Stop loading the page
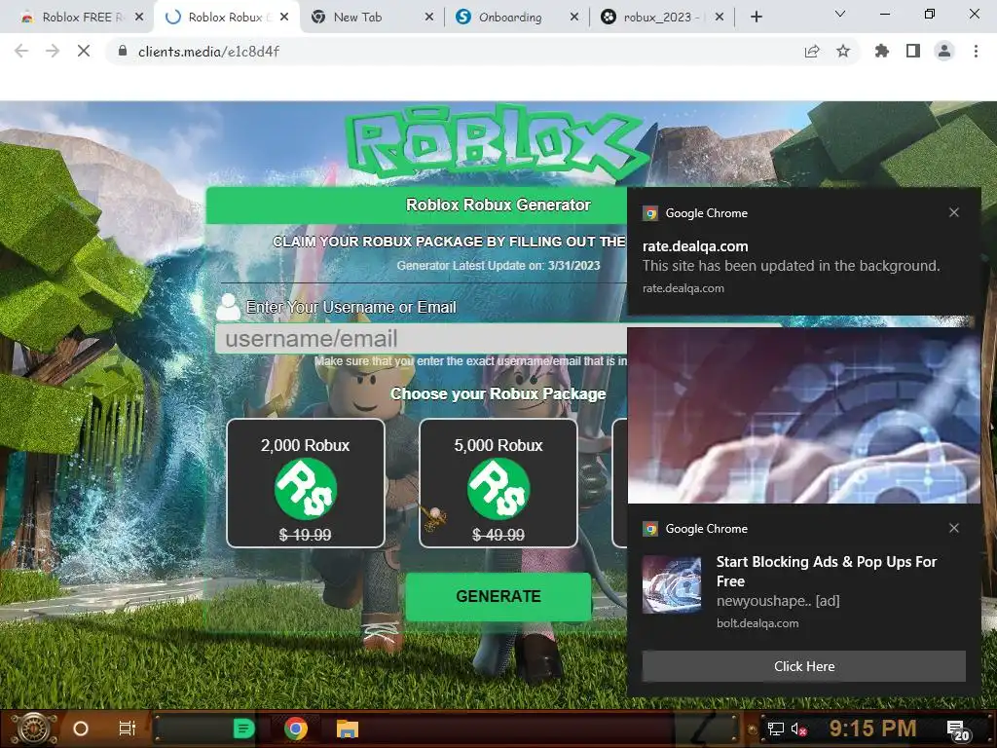The width and height of the screenshot is (997, 748). (x=84, y=51)
